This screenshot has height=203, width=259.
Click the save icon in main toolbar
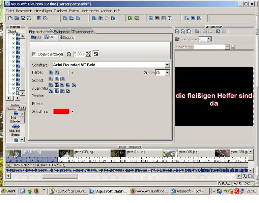tap(23, 18)
